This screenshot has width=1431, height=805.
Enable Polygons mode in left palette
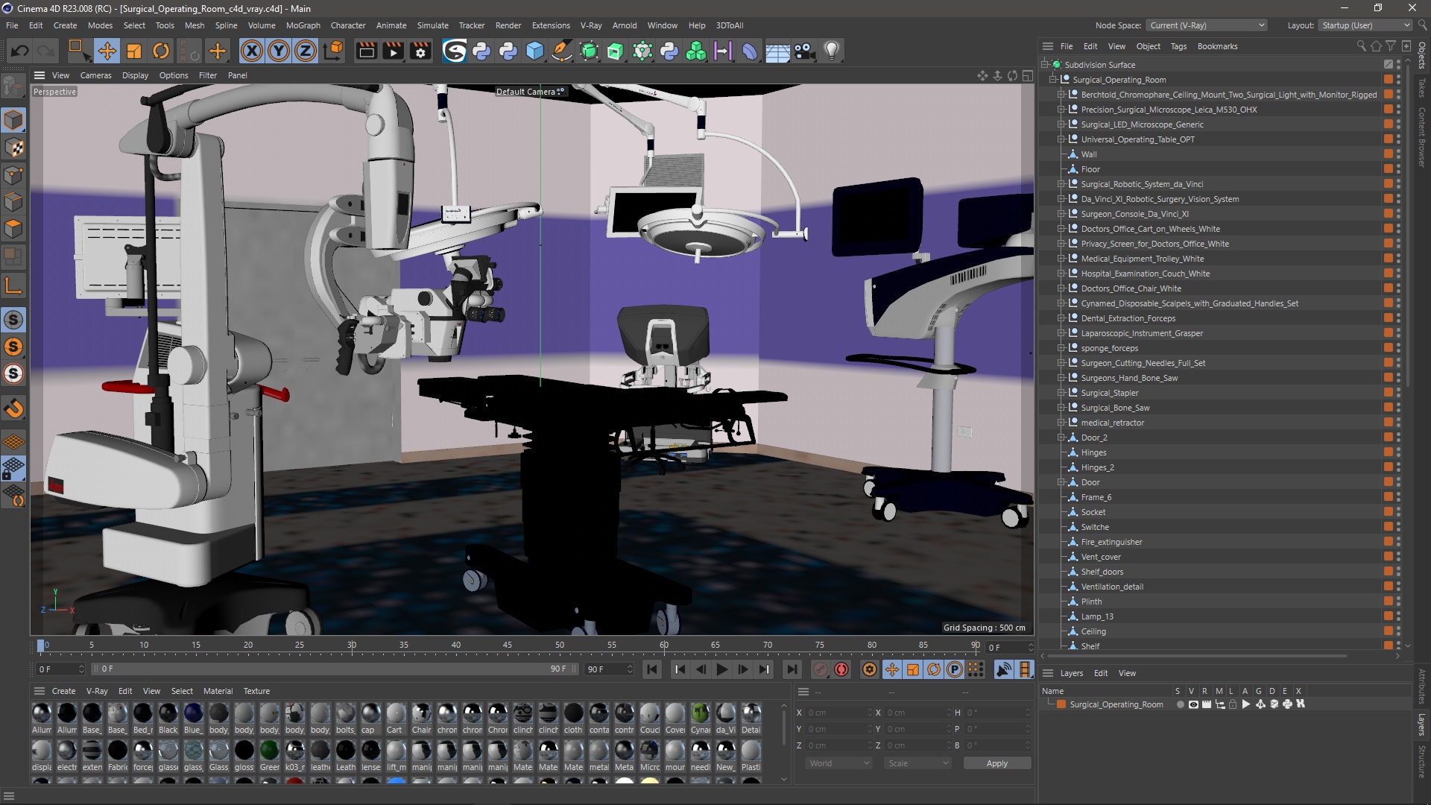[13, 228]
